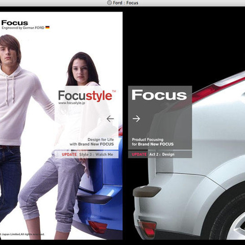Viewport: 245px width, 245px height.
Task: Open Style 3 : Watch Me update
Action: tap(96, 155)
